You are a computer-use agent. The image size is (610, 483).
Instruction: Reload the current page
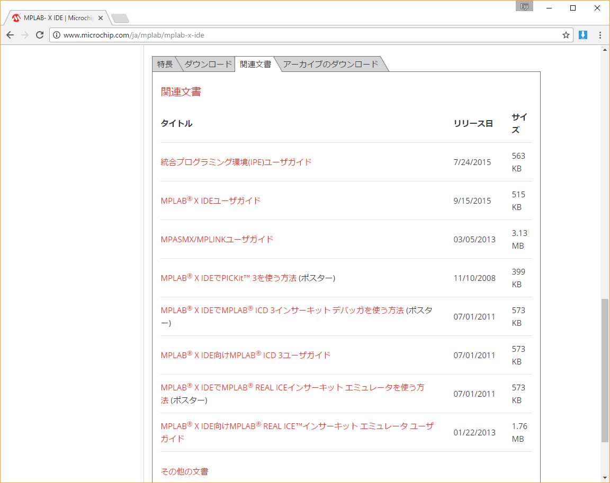(x=40, y=35)
